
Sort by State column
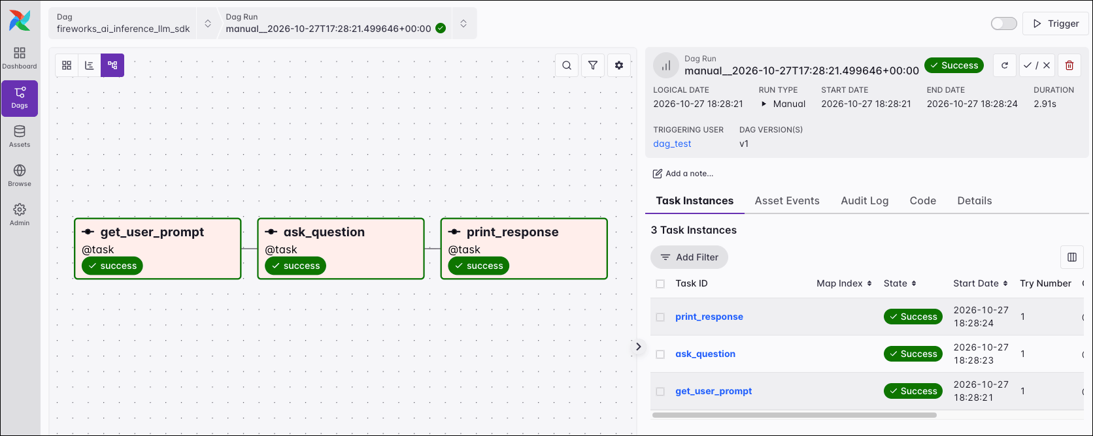[x=900, y=283]
